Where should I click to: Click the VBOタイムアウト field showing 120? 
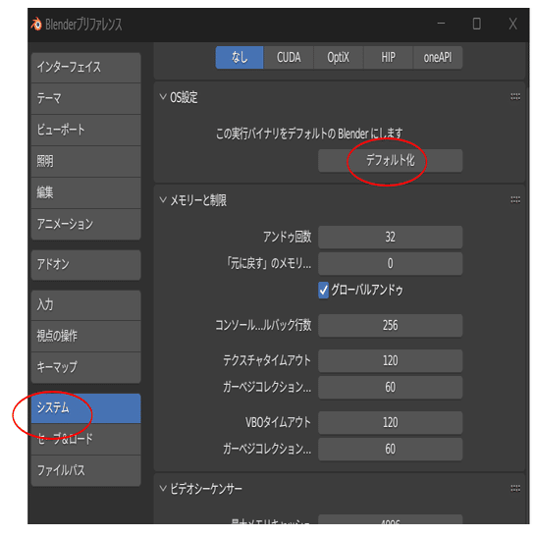[x=390, y=422]
